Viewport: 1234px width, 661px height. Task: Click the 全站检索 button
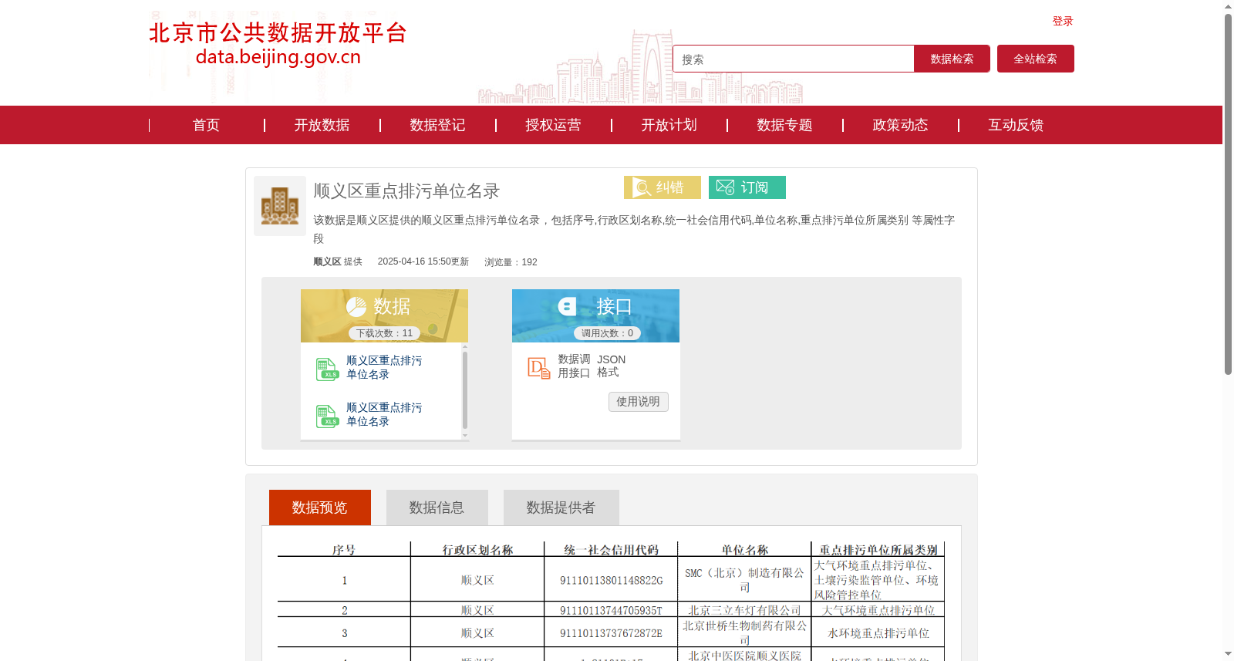click(1036, 59)
